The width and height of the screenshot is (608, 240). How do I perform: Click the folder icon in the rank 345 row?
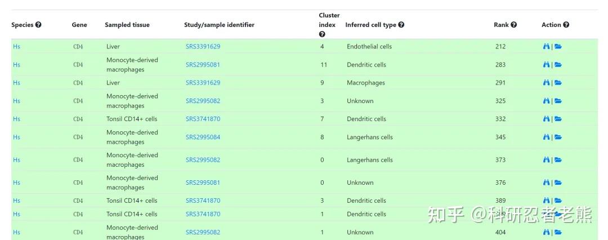click(558, 137)
